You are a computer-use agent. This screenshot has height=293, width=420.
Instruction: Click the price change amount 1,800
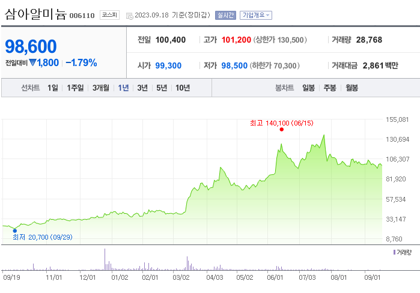pos(48,62)
